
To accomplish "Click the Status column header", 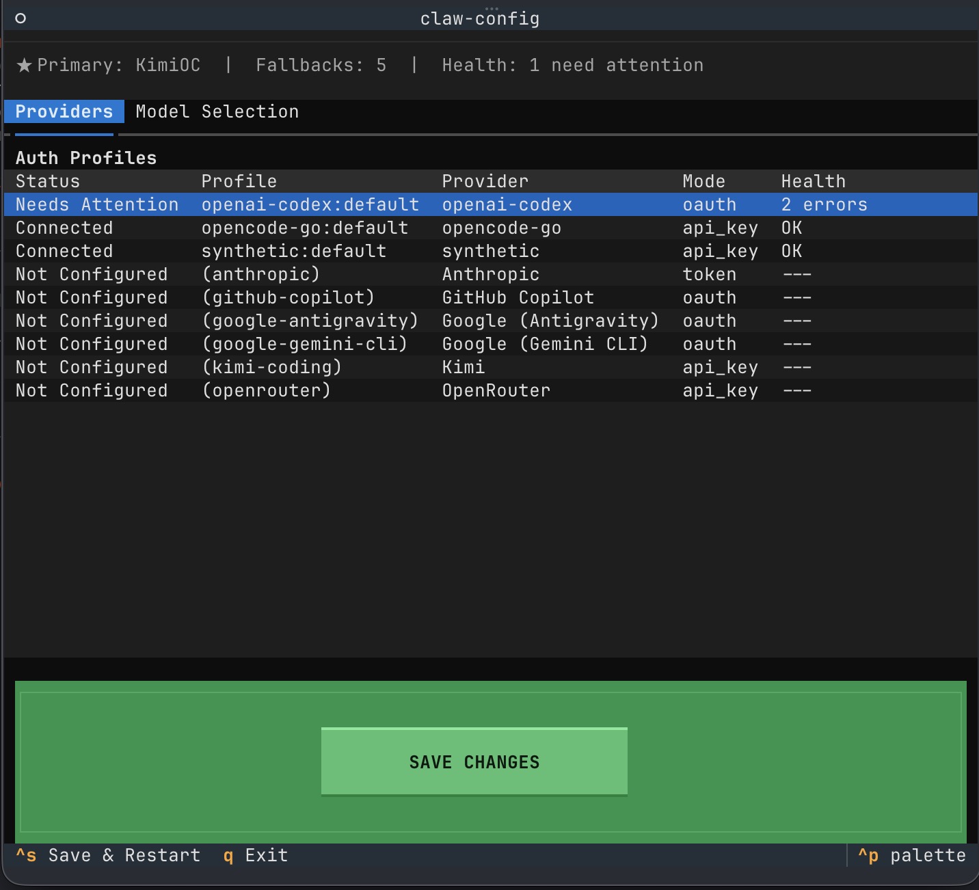I will (x=48, y=181).
